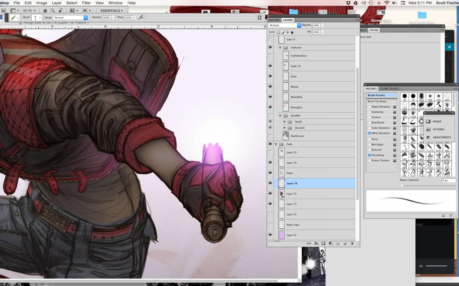Select the Paths tab
The image size is (459, 286).
(374, 30)
